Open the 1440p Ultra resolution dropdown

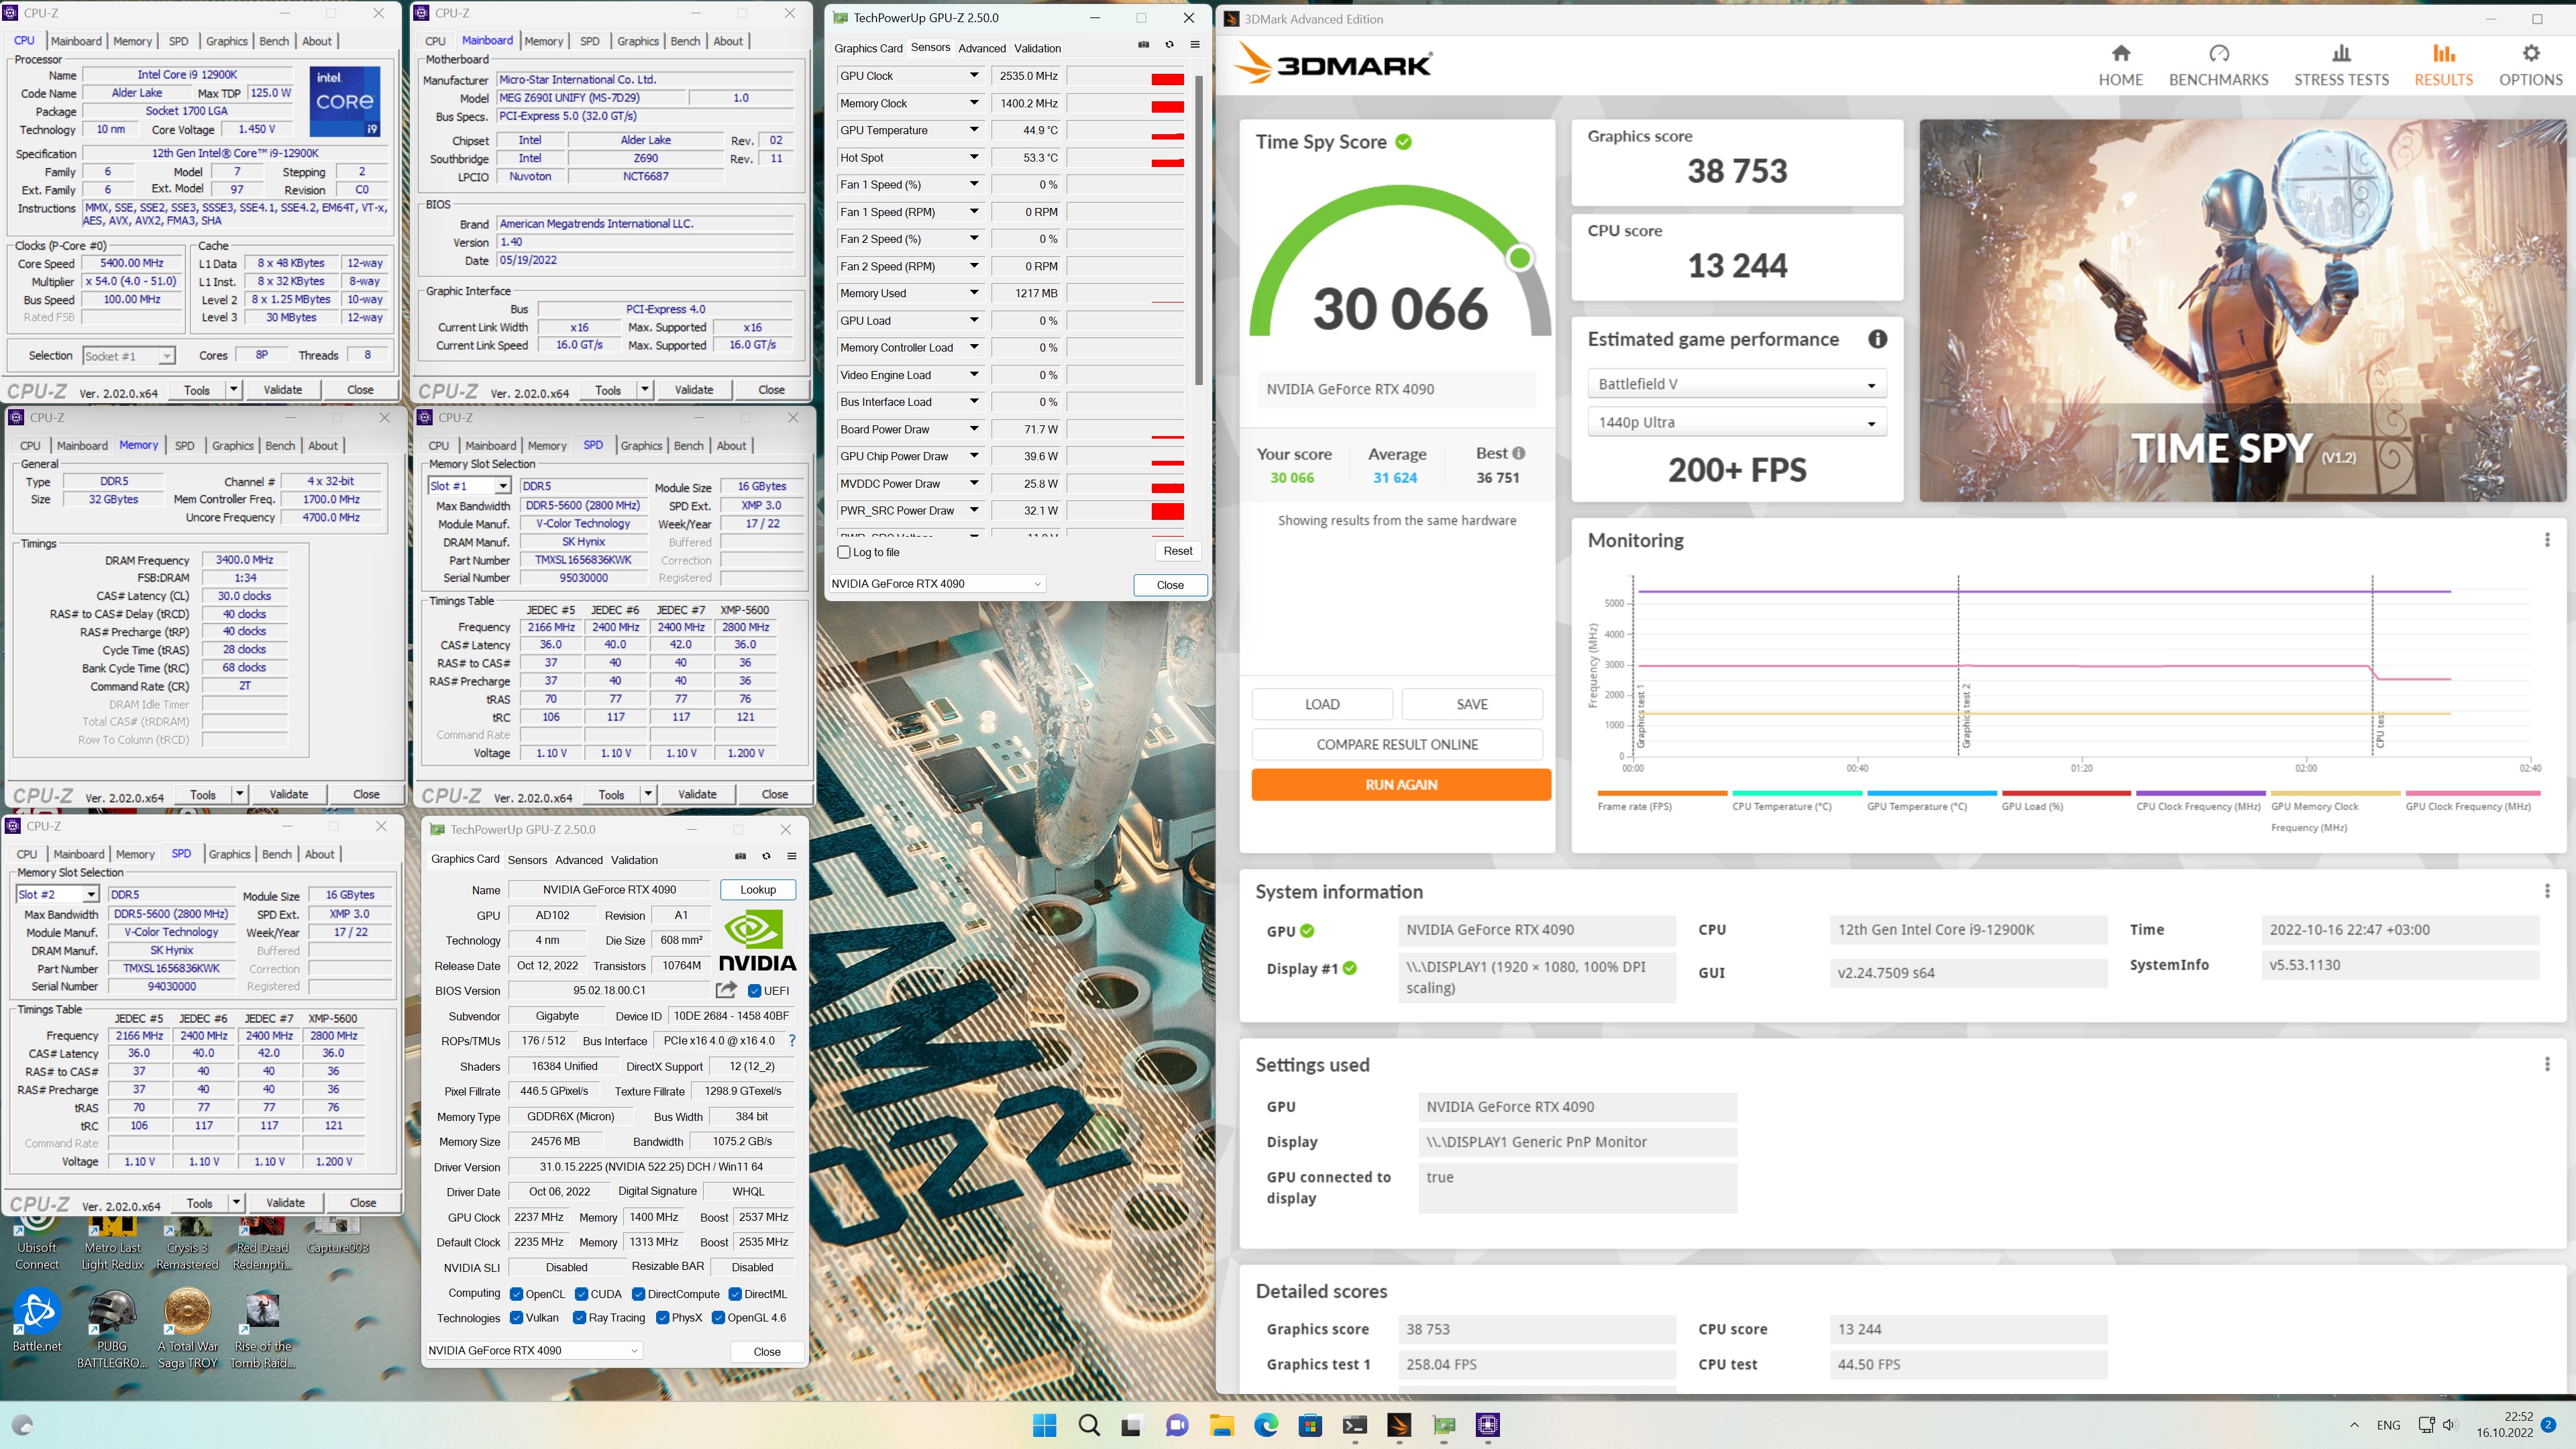pyautogui.click(x=1736, y=422)
